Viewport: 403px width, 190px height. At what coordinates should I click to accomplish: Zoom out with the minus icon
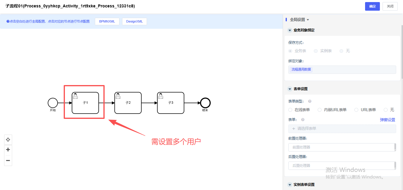tap(8, 160)
